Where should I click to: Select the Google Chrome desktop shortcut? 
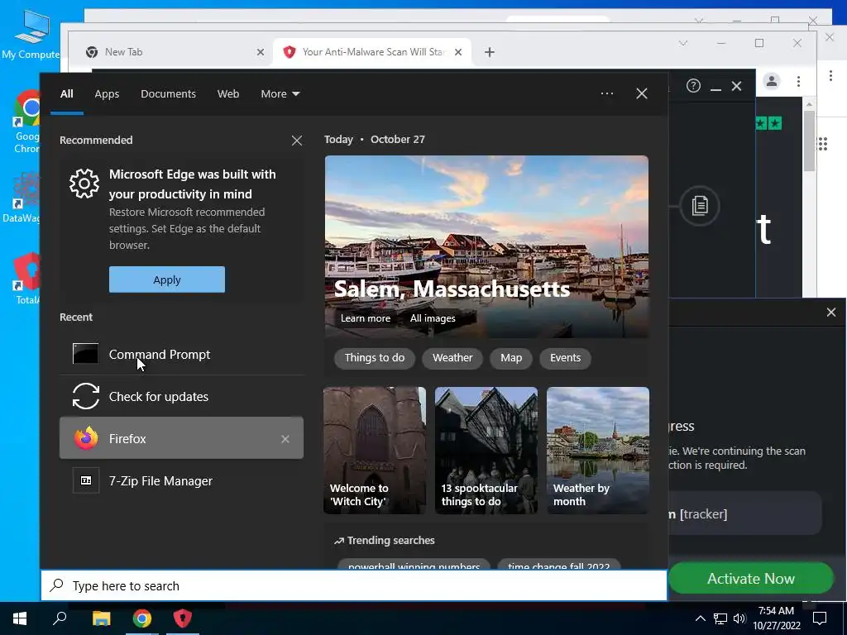[x=26, y=123]
